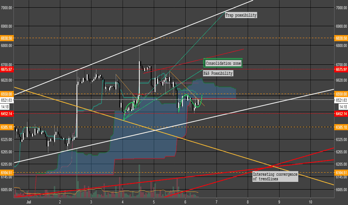The image size is (348, 205).
Task: Click the 14:18 countdown label on left axis
Action: click(x=5, y=107)
